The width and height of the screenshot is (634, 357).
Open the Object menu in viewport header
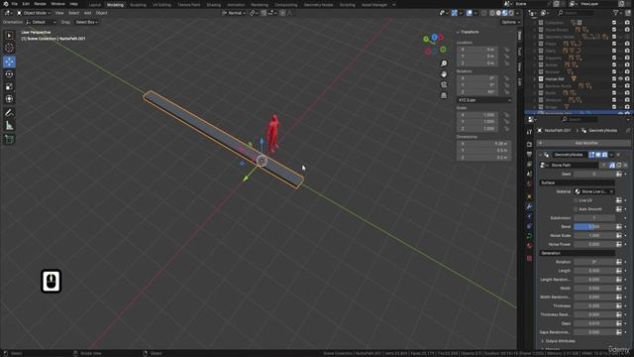[x=101, y=13]
